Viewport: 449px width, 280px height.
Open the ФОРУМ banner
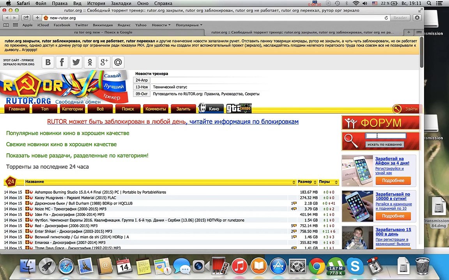[x=380, y=123]
